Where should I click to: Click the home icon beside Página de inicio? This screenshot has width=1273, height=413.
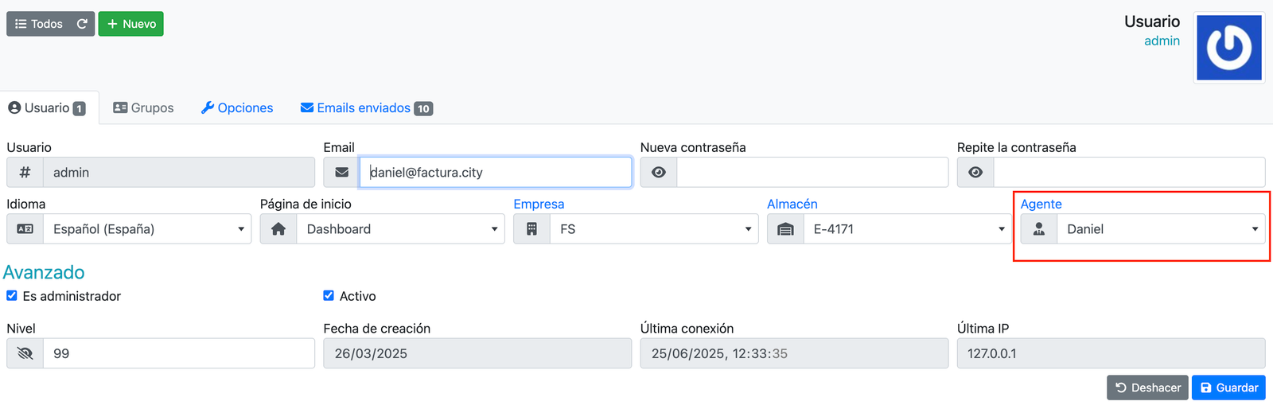coord(278,229)
